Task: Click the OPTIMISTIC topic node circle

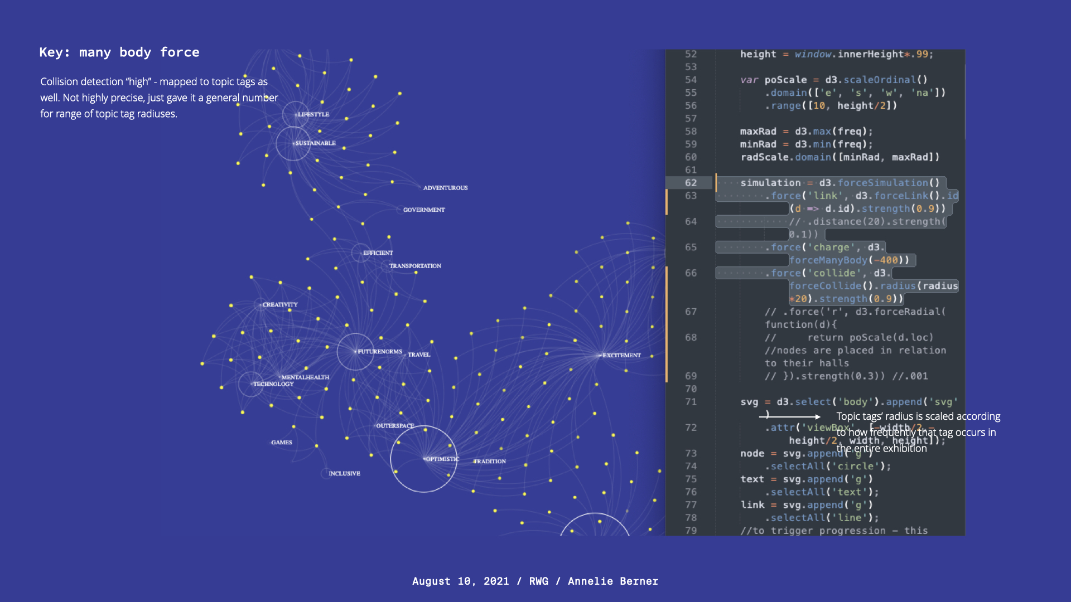Action: click(424, 459)
